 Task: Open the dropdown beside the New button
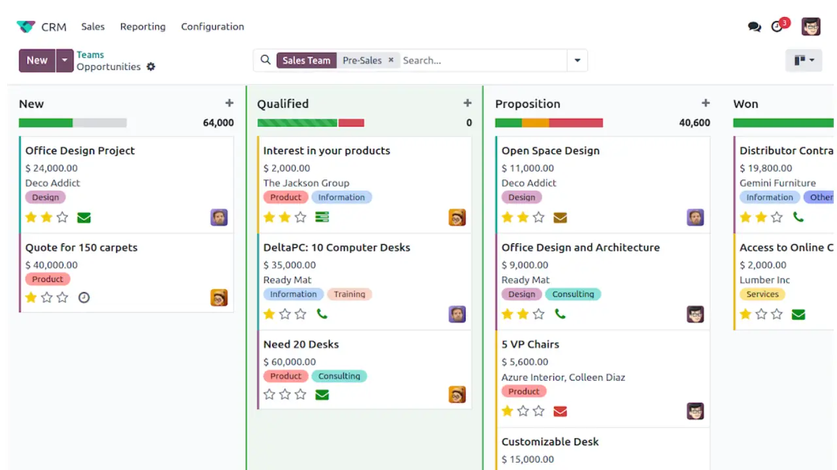pos(64,59)
